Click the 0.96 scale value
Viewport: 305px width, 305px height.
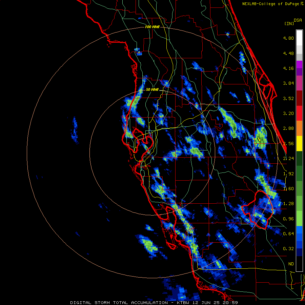(288, 219)
